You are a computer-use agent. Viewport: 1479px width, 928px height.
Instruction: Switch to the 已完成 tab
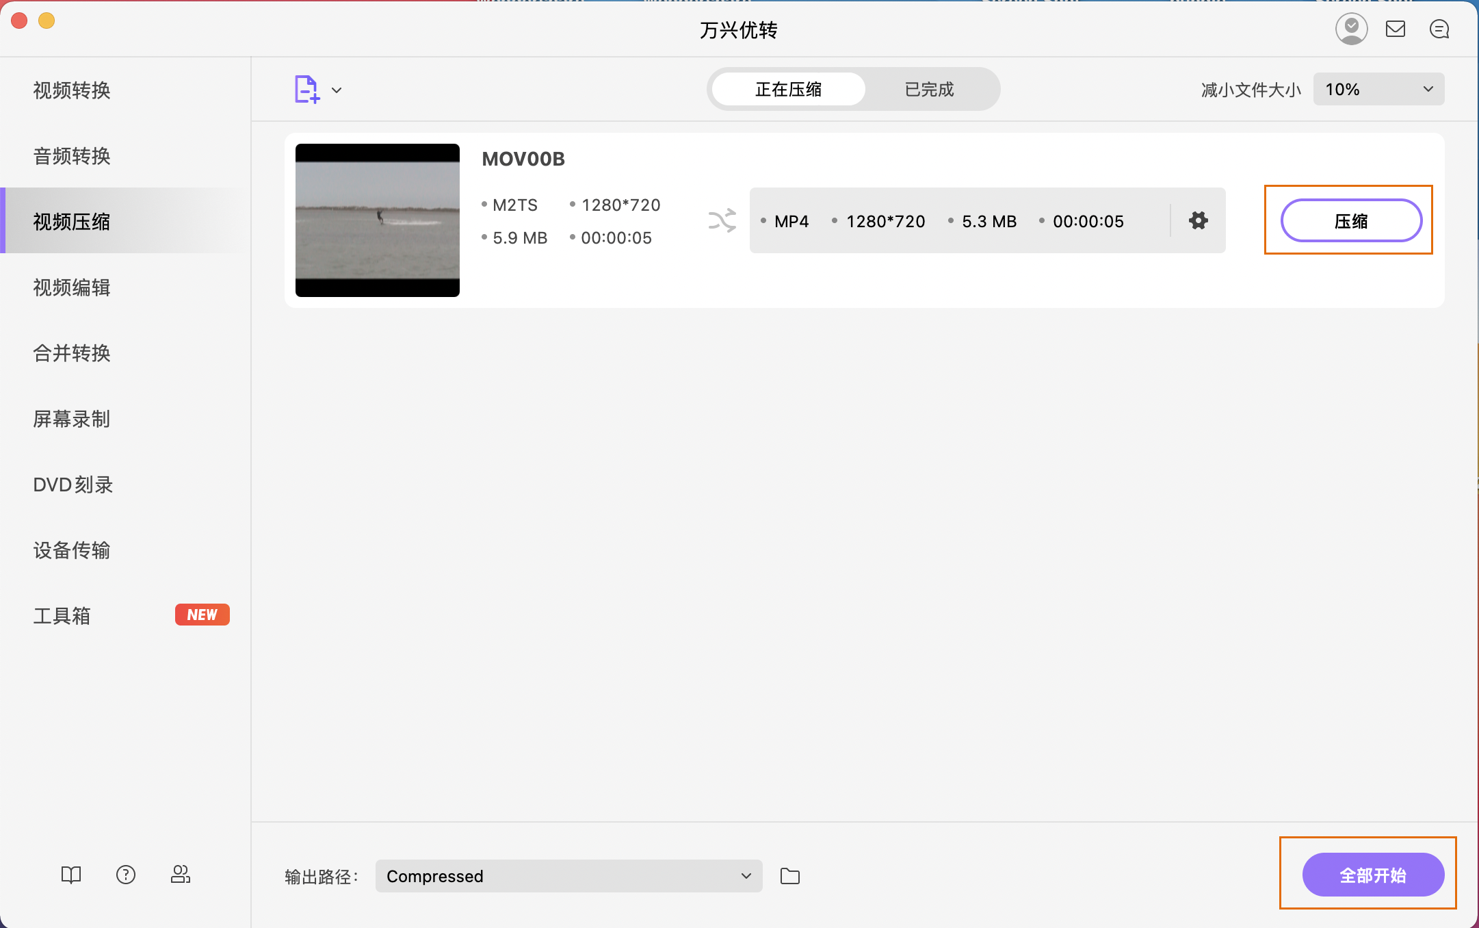[928, 89]
